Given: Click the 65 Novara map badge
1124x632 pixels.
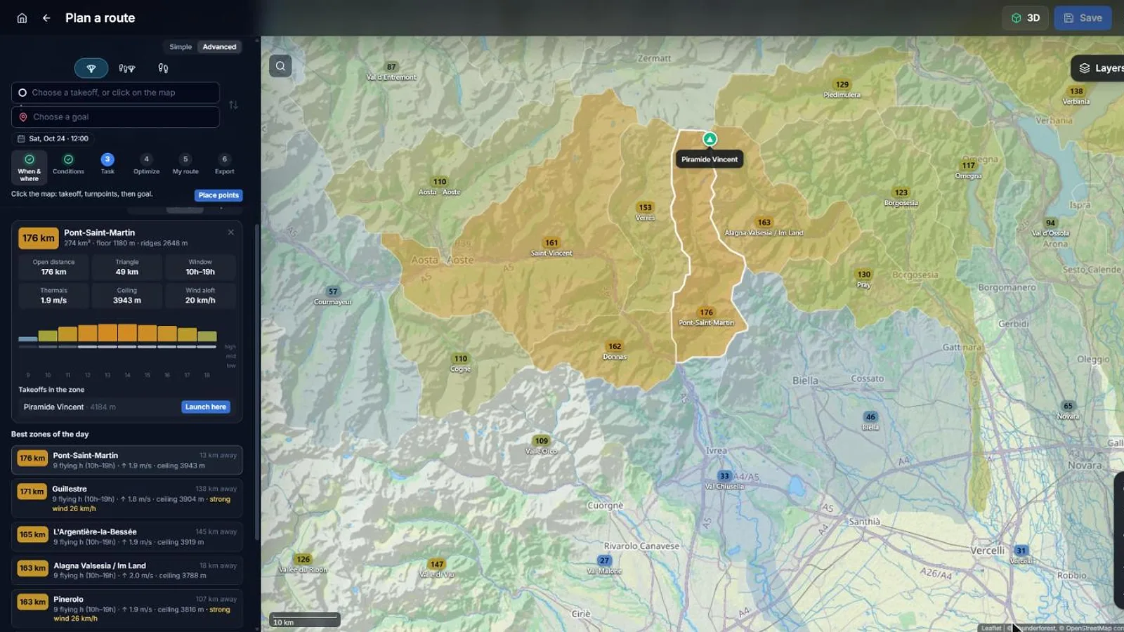Looking at the screenshot, I should coord(1068,406).
